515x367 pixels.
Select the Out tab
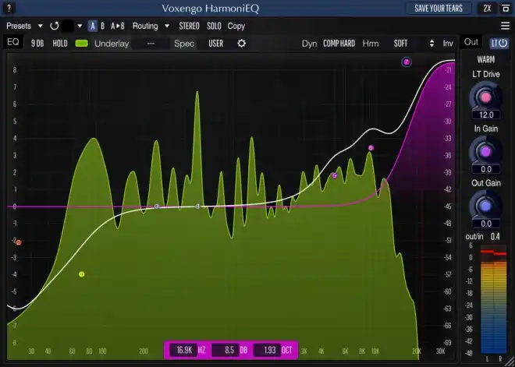tap(471, 42)
